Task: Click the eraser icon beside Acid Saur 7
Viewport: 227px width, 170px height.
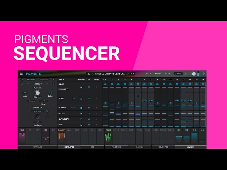Action: point(54,84)
